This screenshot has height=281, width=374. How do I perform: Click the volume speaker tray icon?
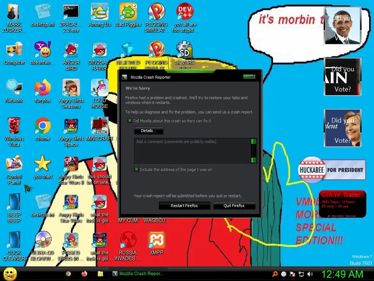[x=310, y=274]
